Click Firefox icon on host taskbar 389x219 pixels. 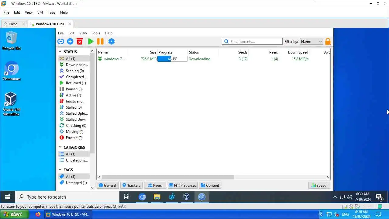click(38, 214)
